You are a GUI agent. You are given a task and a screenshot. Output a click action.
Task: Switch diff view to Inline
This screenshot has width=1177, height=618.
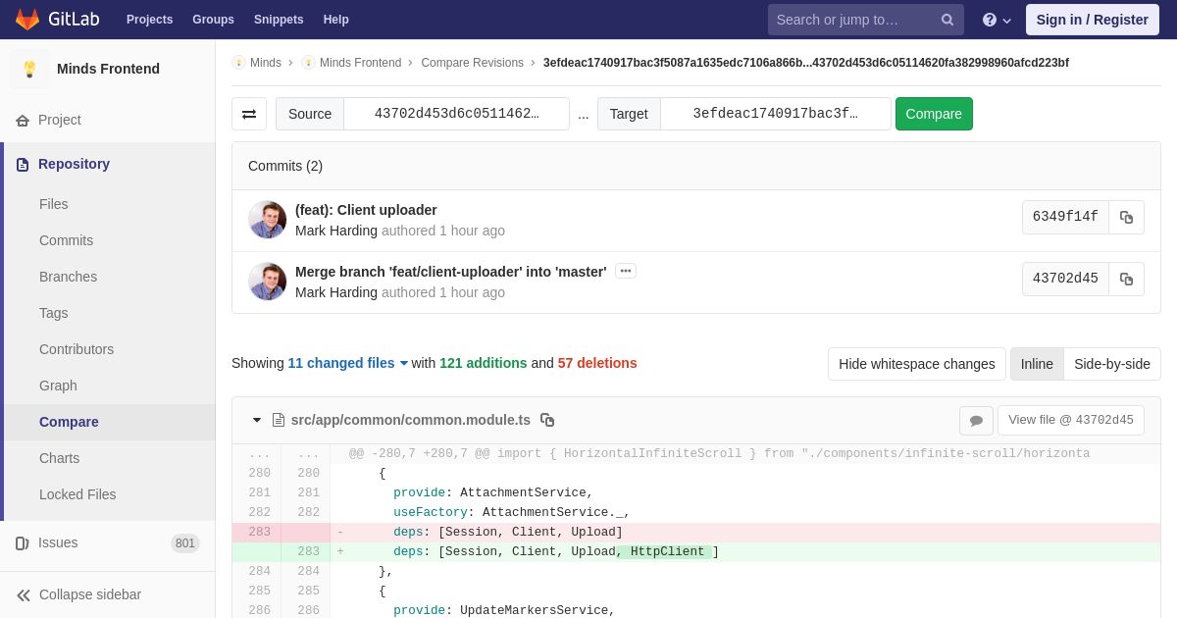coord(1037,364)
